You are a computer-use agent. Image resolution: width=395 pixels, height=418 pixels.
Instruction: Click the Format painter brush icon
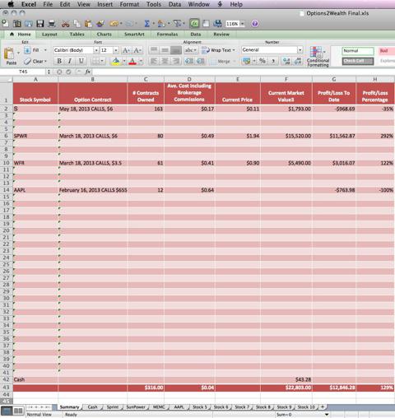pos(100,24)
